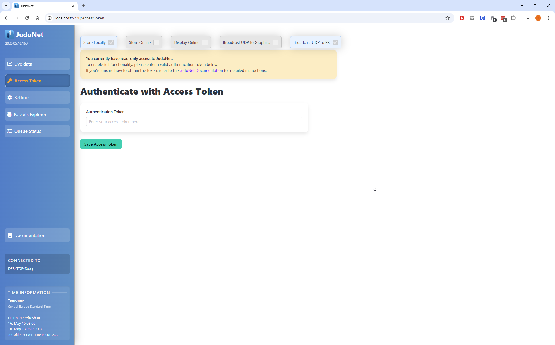Image resolution: width=555 pixels, height=345 pixels.
Task: Click inside the Authentication Token field
Action: [x=194, y=122]
